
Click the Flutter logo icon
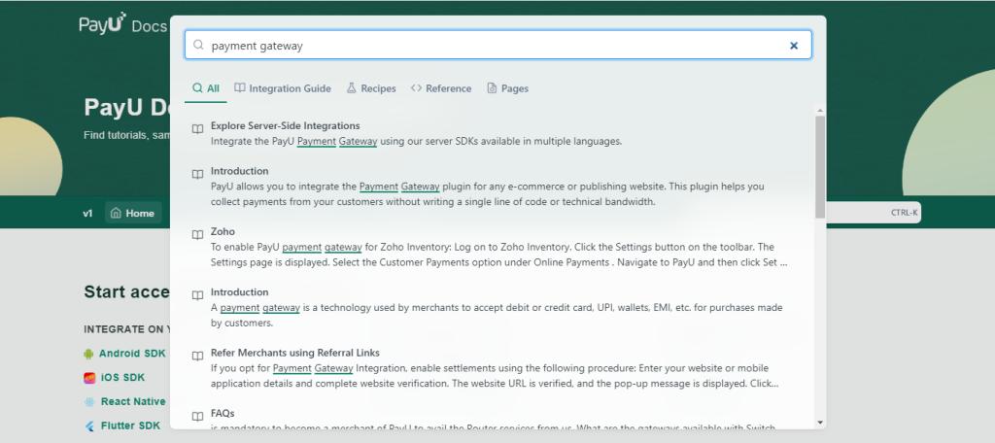tap(89, 426)
